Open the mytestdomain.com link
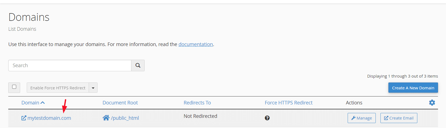446x128 pixels. 49,118
